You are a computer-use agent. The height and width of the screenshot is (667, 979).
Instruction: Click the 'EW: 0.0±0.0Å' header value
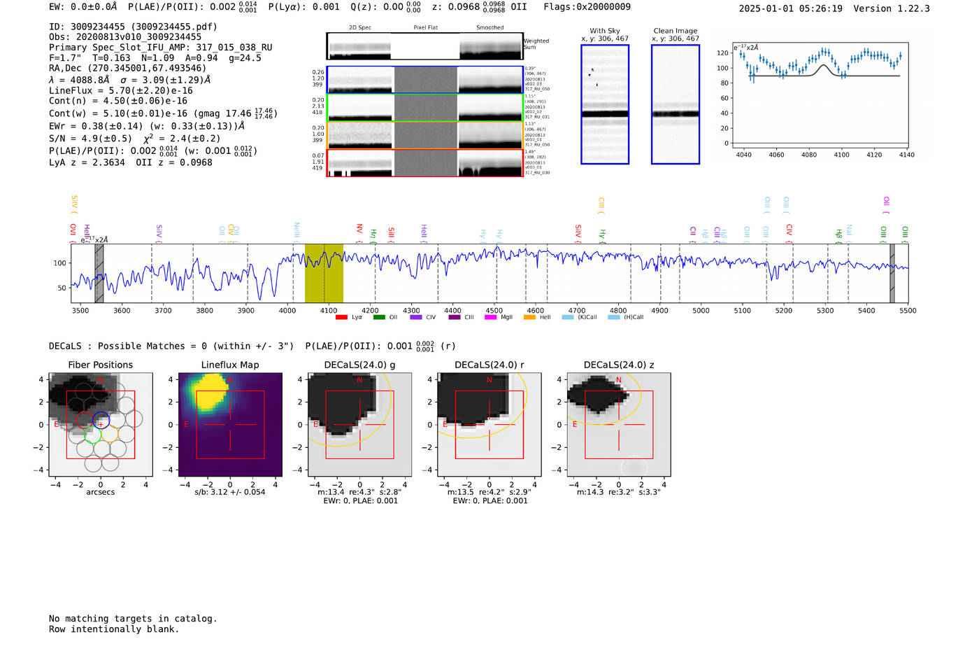click(83, 7)
